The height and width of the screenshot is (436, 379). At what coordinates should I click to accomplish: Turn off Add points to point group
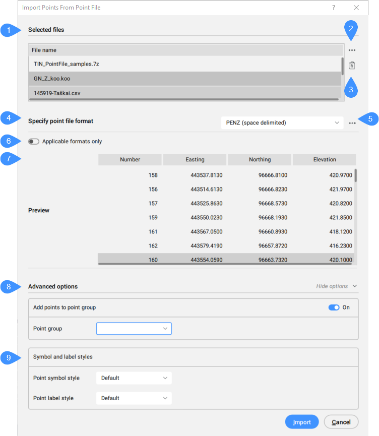point(334,307)
